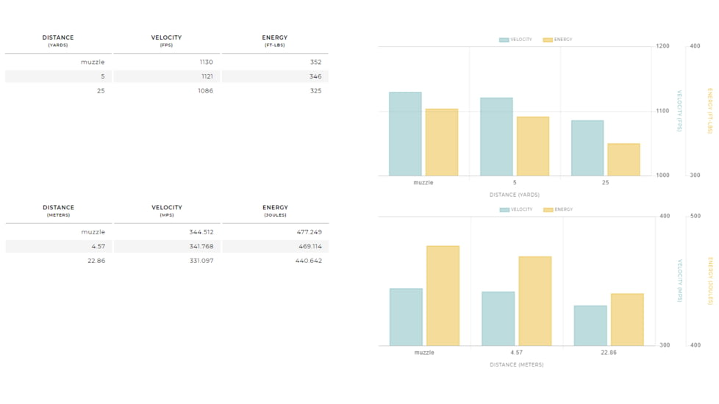Click the 346 energy value cell

pyautogui.click(x=315, y=76)
